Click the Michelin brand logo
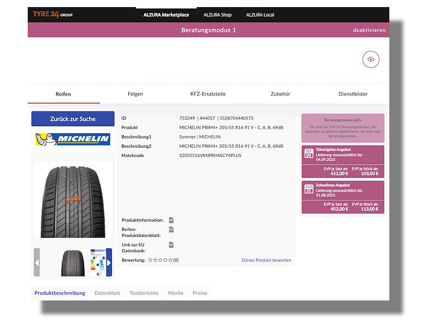The width and height of the screenshot is (435, 326). coord(73,139)
